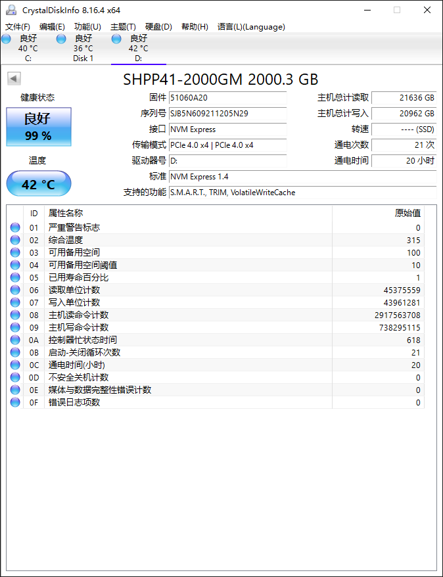Screen dimensions: 443x577
Task: Open the 主题(T) menu
Action: coord(123,27)
